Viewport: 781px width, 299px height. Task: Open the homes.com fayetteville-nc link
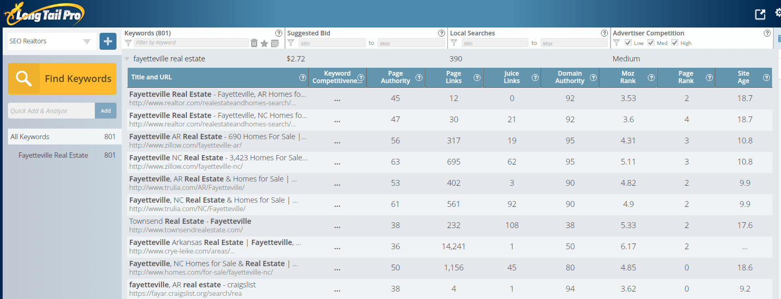(201, 273)
